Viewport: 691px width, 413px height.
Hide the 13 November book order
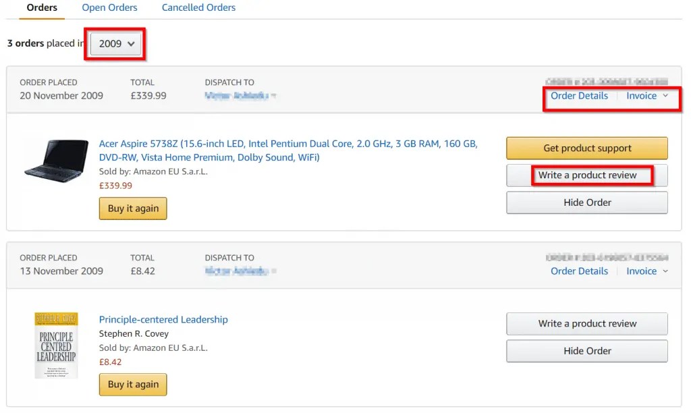(x=586, y=350)
